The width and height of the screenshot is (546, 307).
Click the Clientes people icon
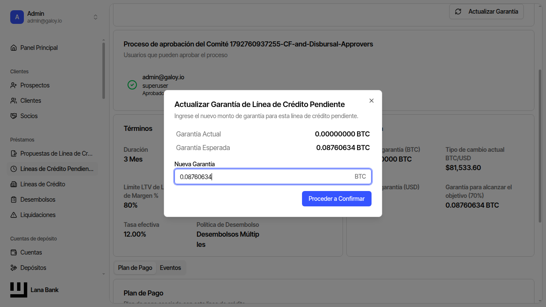click(x=14, y=101)
